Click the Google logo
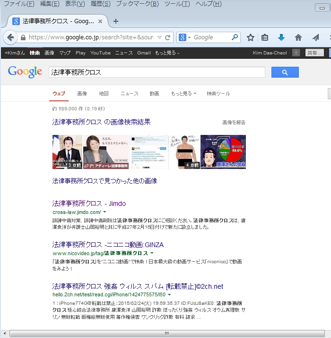The image size is (331, 338). 25,72
